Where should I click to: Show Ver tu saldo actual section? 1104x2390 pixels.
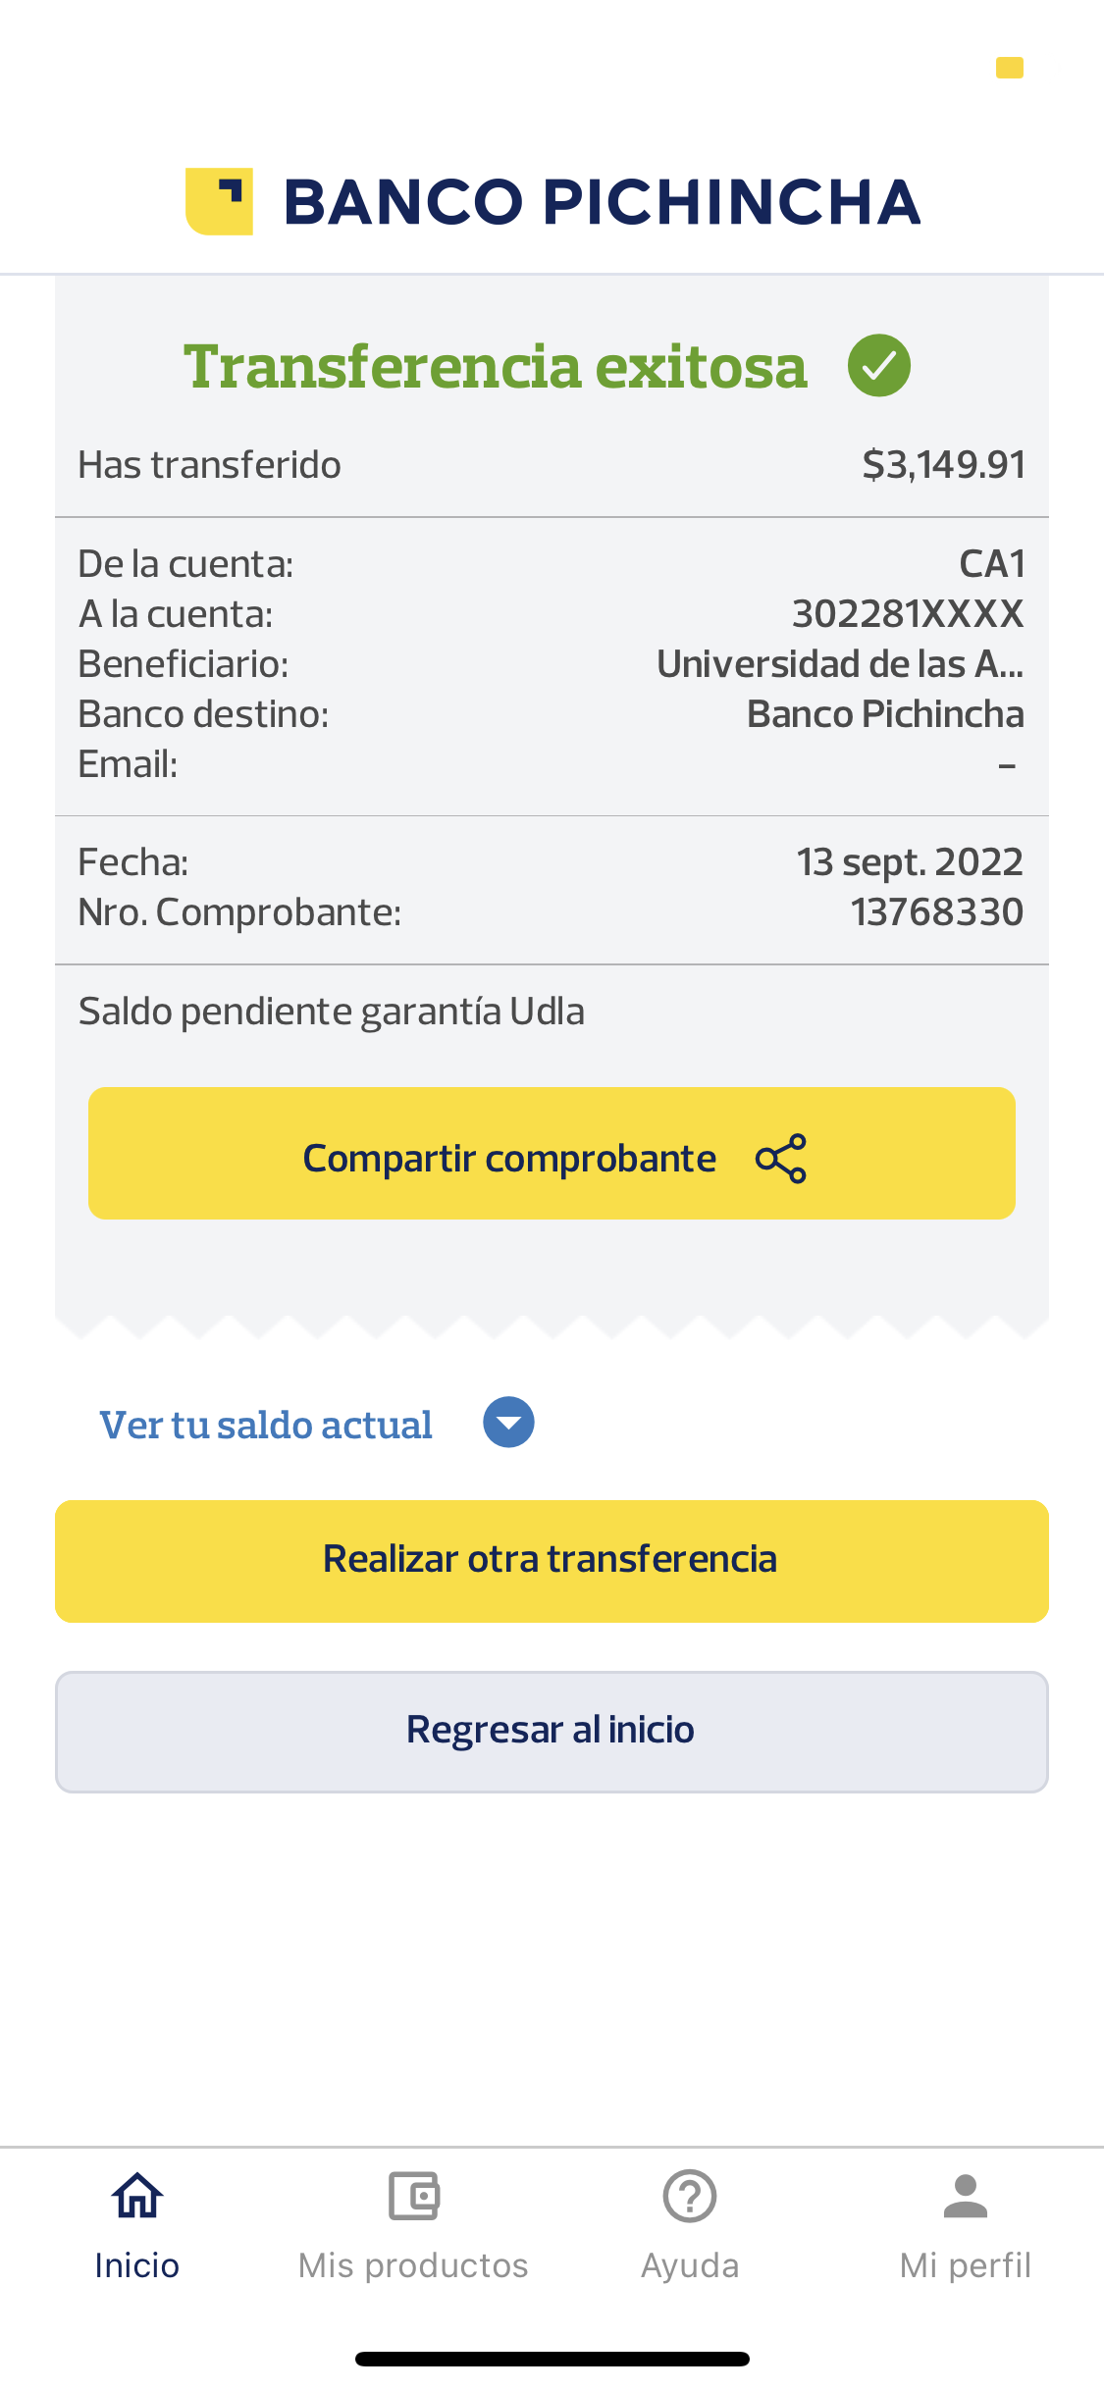pos(266,1425)
